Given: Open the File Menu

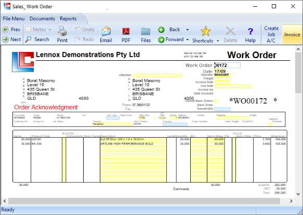Looking at the screenshot, I should tap(14, 19).
